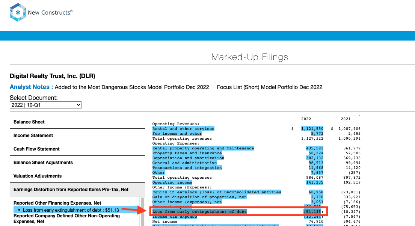Click the highlighted value 3,051

point(317,202)
